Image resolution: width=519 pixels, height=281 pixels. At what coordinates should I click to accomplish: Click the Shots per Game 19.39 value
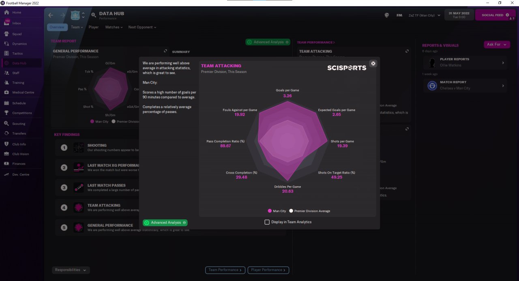[x=342, y=146]
